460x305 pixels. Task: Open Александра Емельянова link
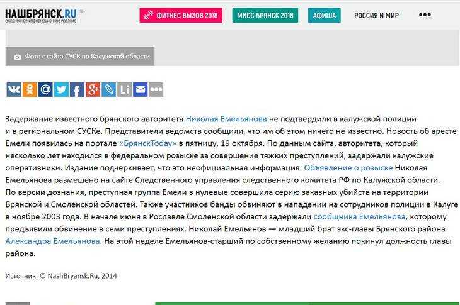click(x=52, y=241)
